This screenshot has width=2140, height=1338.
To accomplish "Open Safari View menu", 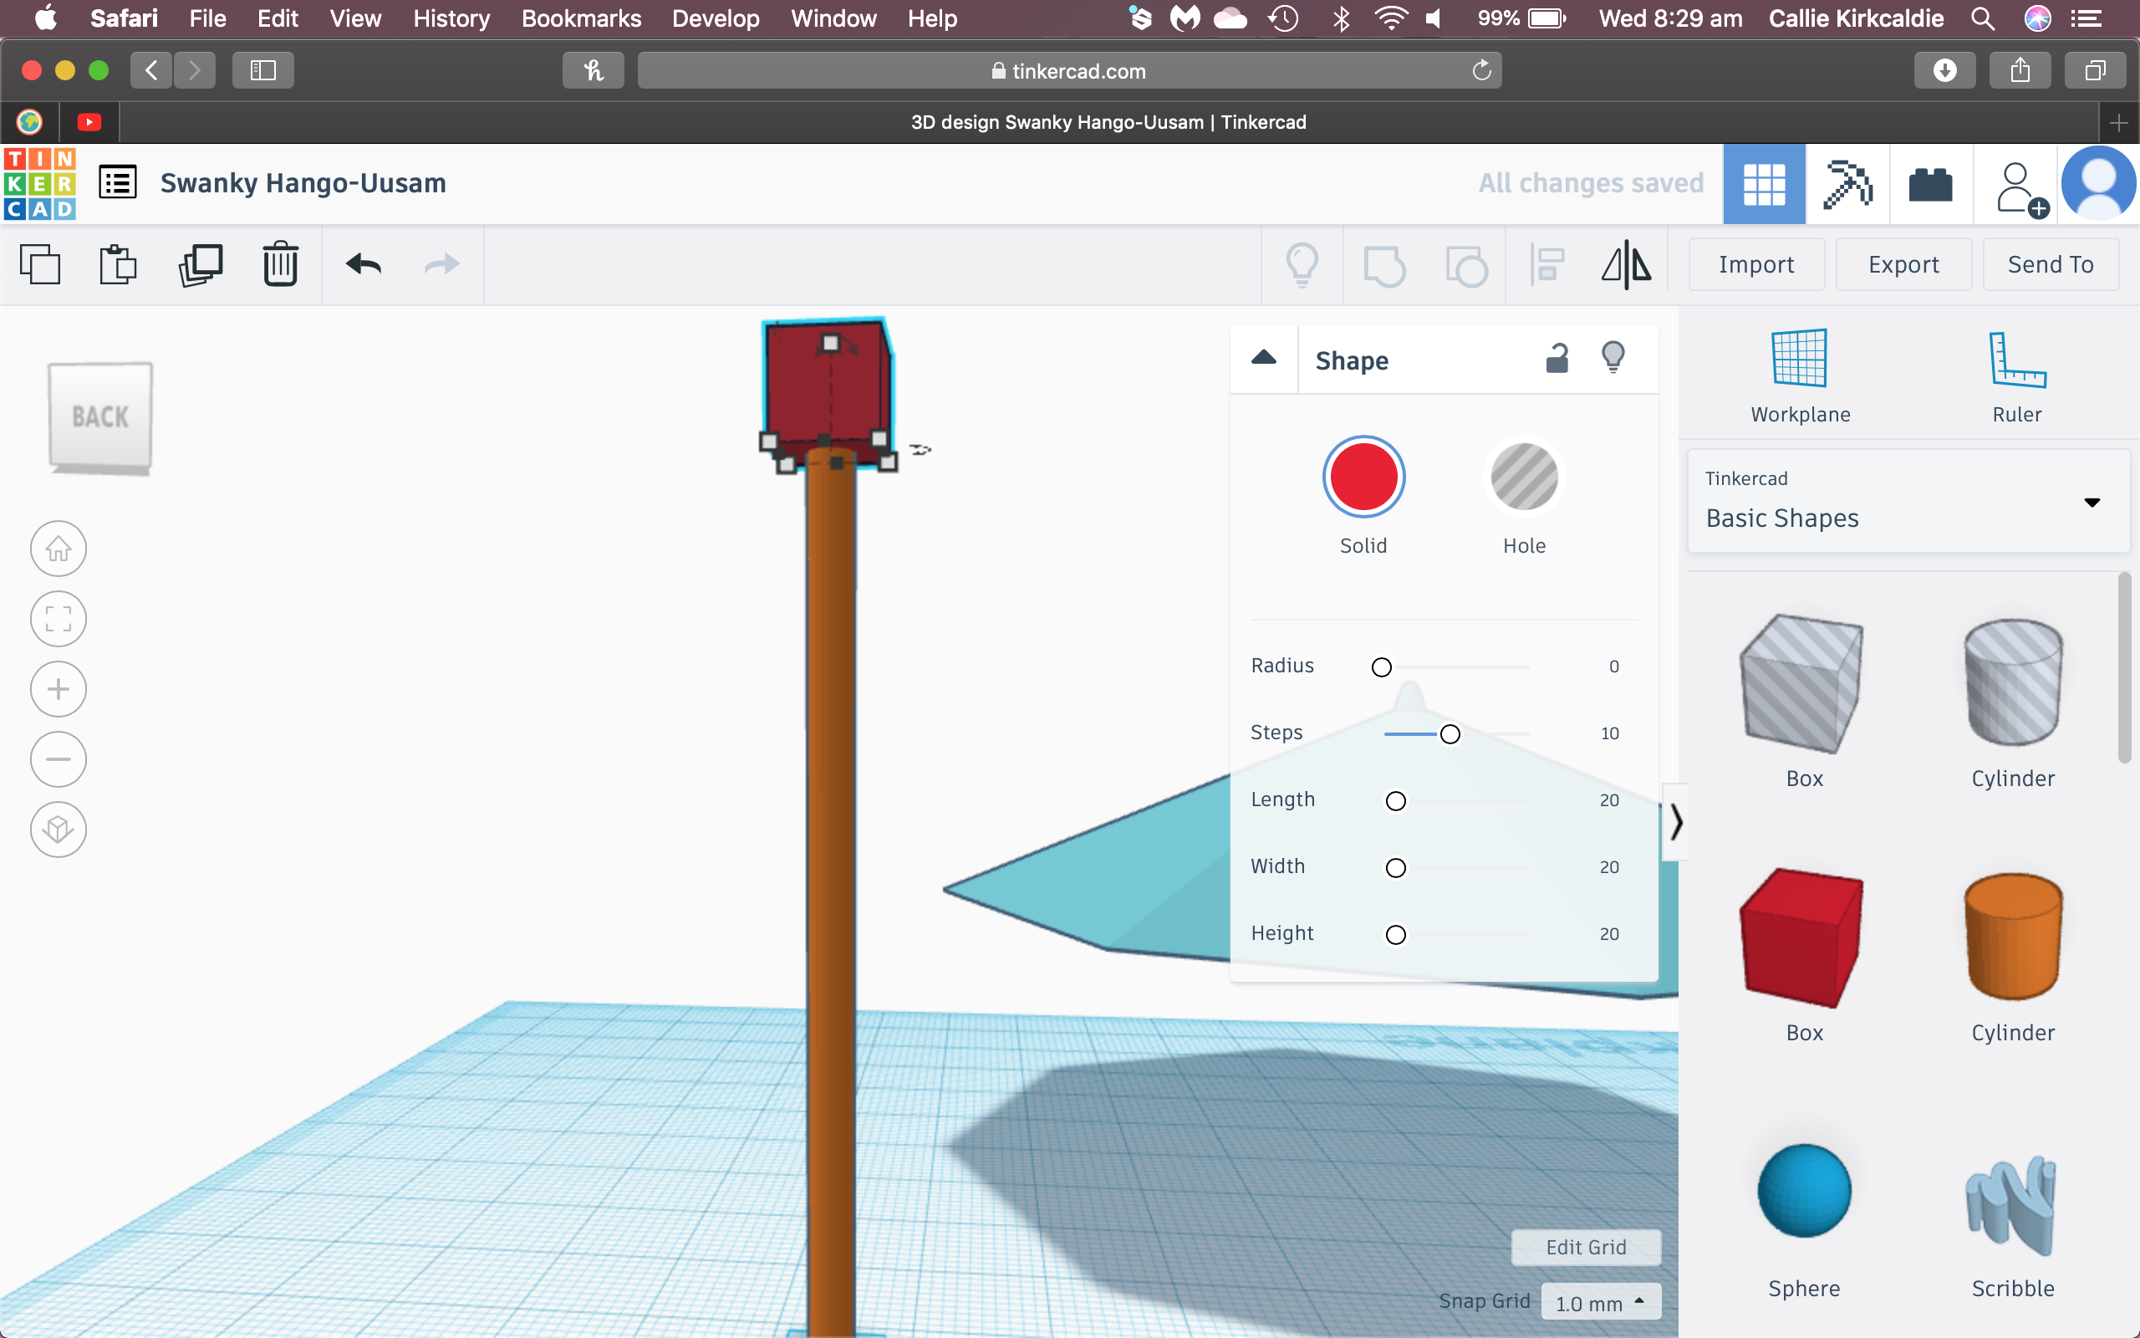I will 355,18.
